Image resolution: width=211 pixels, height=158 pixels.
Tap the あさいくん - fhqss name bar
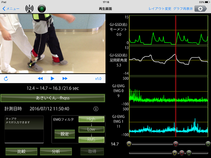click(x=53, y=98)
